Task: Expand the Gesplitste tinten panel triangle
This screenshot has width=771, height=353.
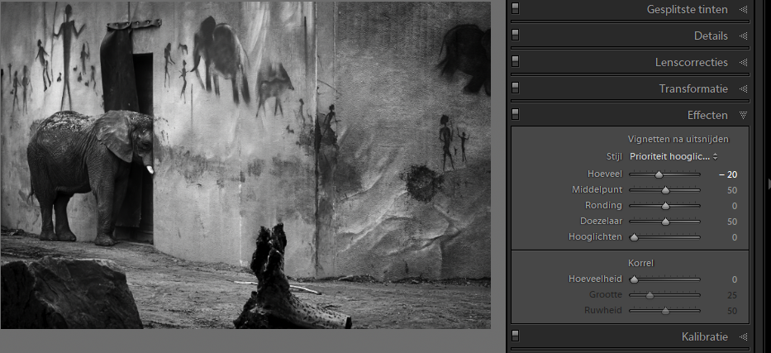Action: click(743, 10)
